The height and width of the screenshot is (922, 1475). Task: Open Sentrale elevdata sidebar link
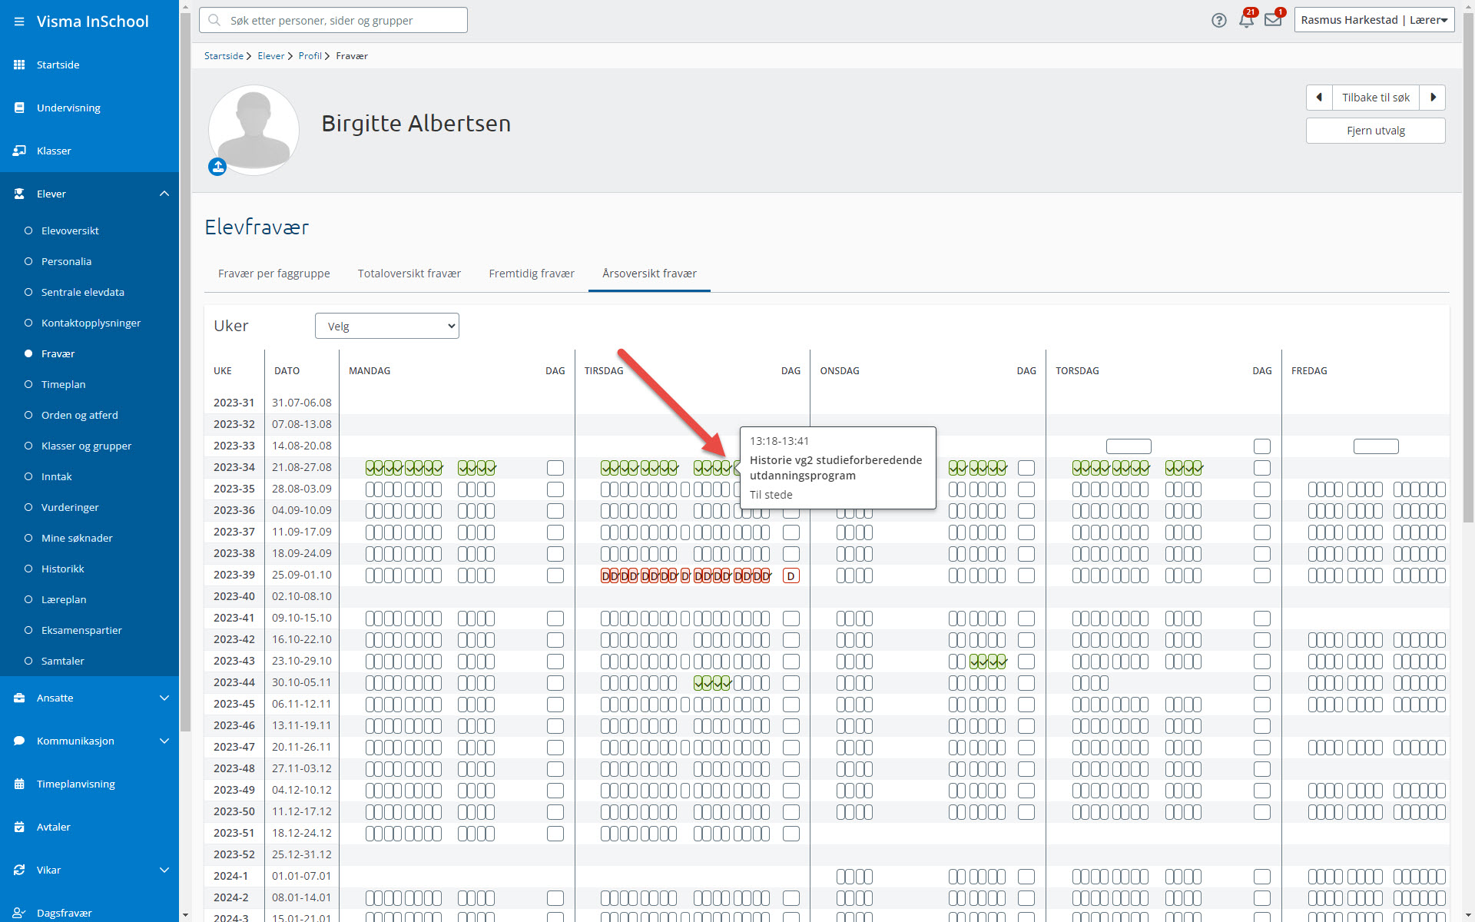[82, 292]
